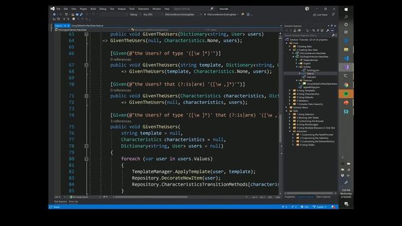Viewport: 402px width, 226px height.
Task: Switch to the UsingTablesForNewData.feature tab
Action: coord(87,26)
